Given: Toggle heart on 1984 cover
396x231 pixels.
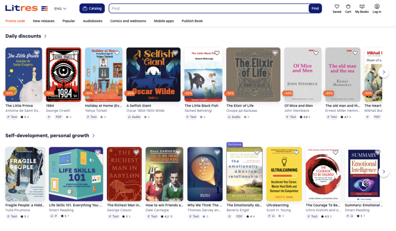Looking at the screenshot, I should coord(76,53).
